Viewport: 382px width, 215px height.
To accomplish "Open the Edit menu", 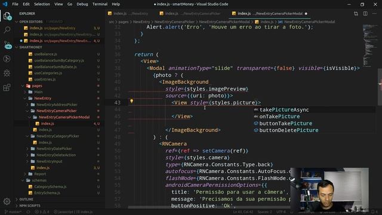I will click(x=26, y=4).
